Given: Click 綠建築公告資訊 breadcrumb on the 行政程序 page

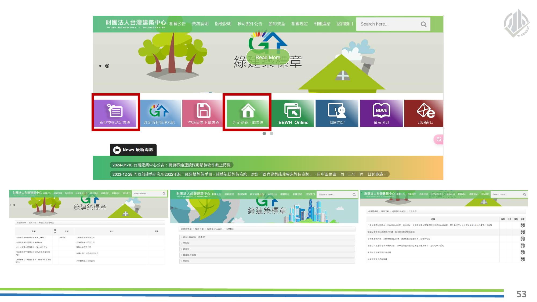Looking at the screenshot, I should tap(399, 212).
